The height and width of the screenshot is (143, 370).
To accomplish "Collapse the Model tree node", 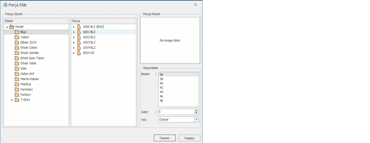I will tap(7, 27).
